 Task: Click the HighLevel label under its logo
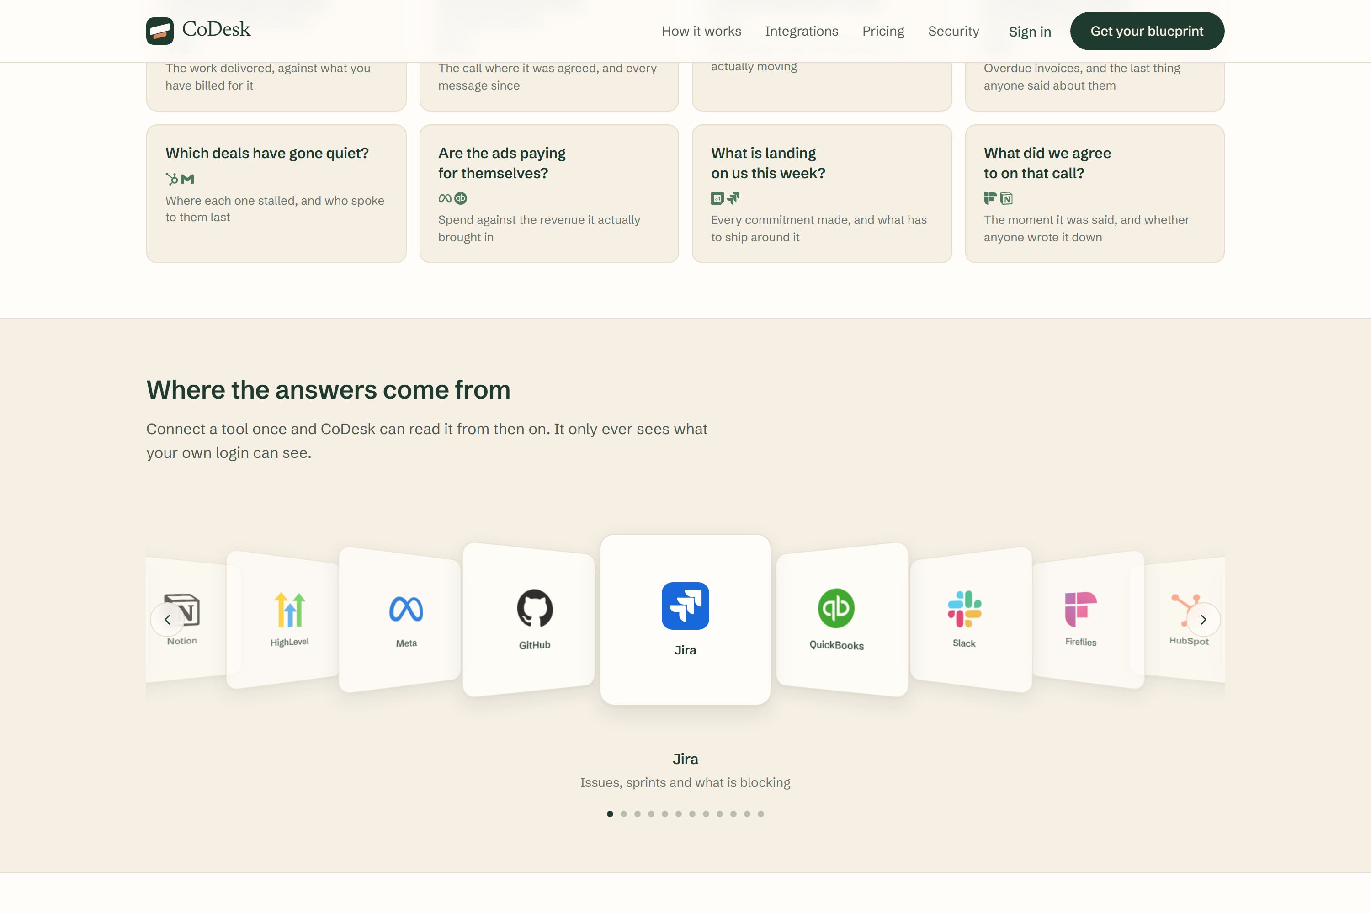point(290,642)
